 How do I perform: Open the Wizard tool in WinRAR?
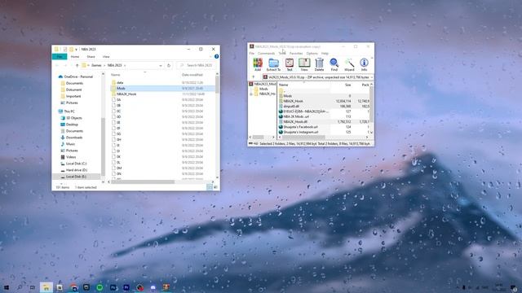(x=349, y=64)
